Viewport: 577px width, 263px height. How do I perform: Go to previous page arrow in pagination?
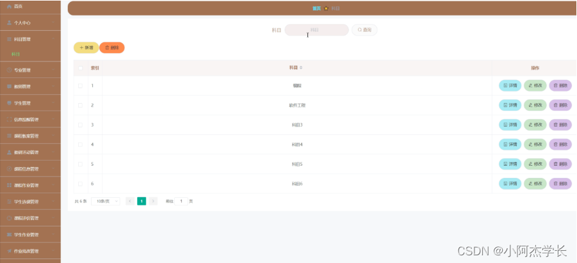click(x=130, y=201)
